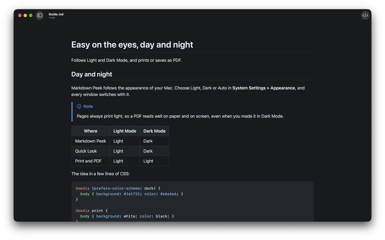385x240 pixels.
Task: Click "The idea in a few lines of CSS:"
Action: coord(101,174)
